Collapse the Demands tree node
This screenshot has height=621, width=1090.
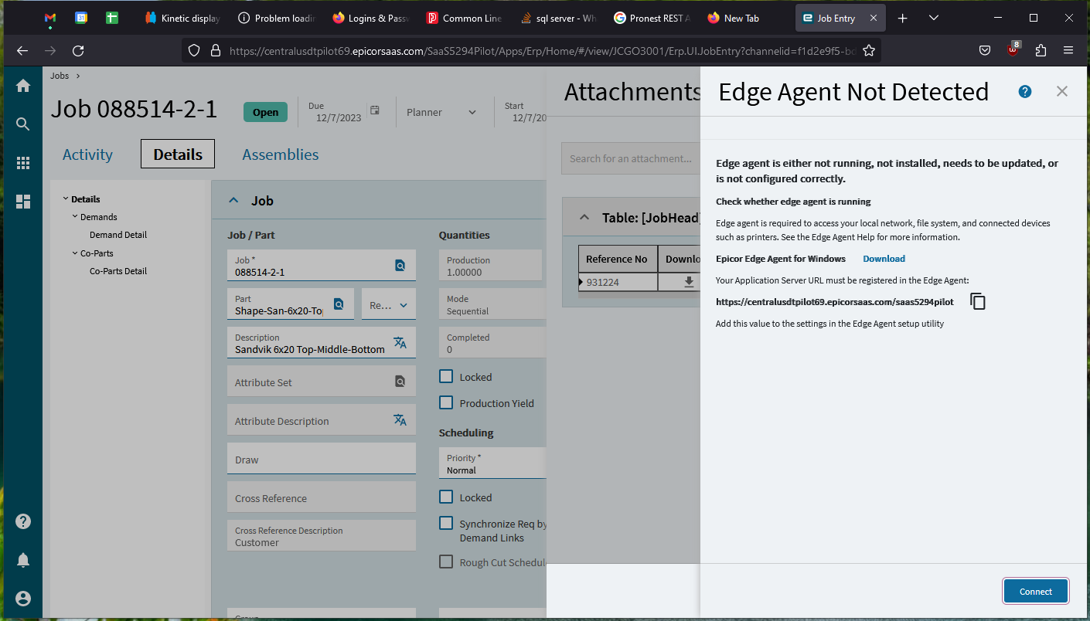point(75,217)
